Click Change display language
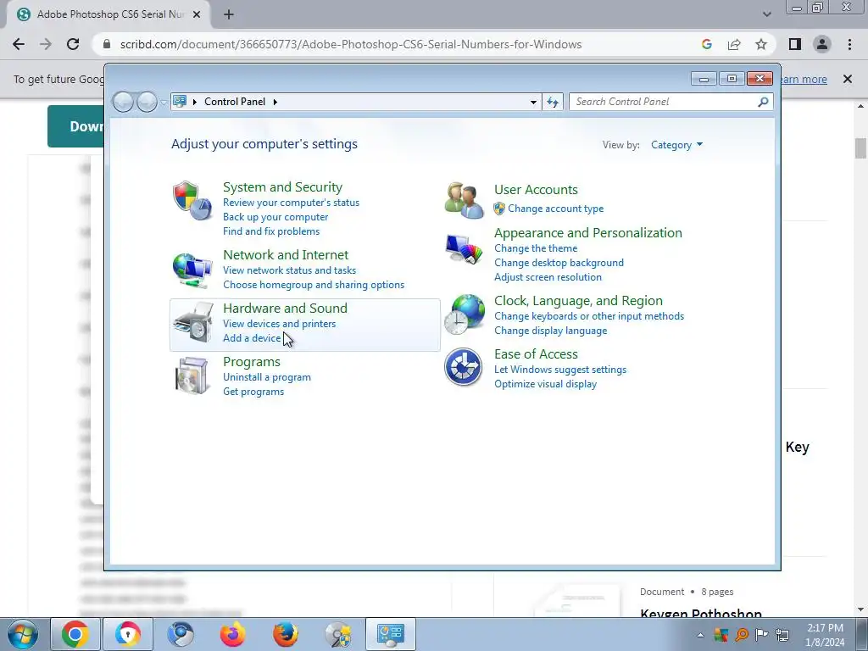Viewport: 868px width, 651px height. click(x=551, y=331)
